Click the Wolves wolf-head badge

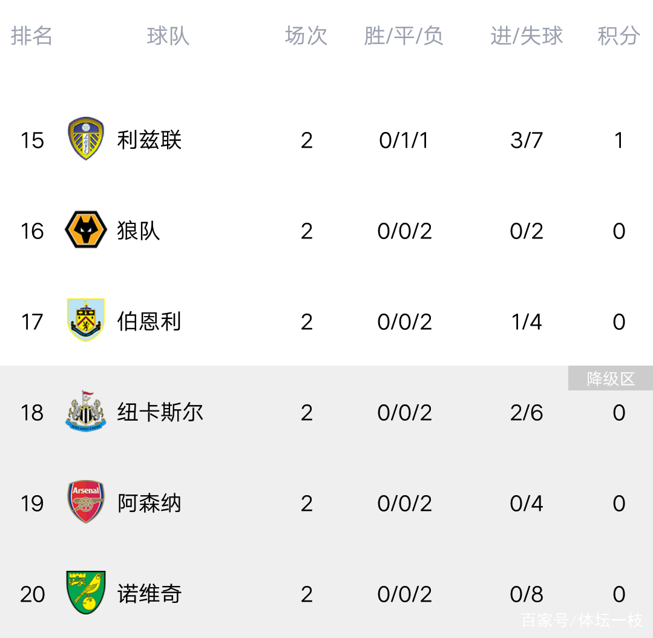pos(86,230)
